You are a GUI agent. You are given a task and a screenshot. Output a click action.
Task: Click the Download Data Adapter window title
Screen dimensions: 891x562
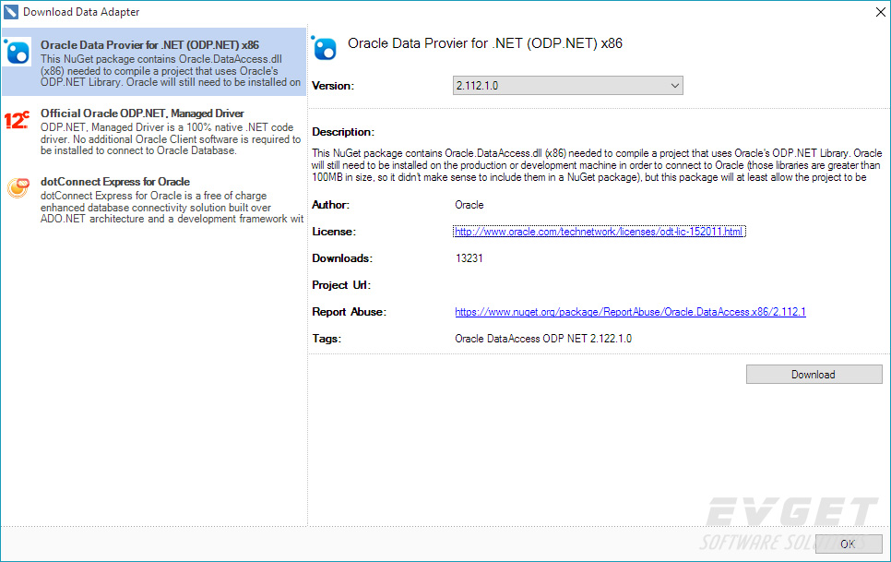click(81, 12)
